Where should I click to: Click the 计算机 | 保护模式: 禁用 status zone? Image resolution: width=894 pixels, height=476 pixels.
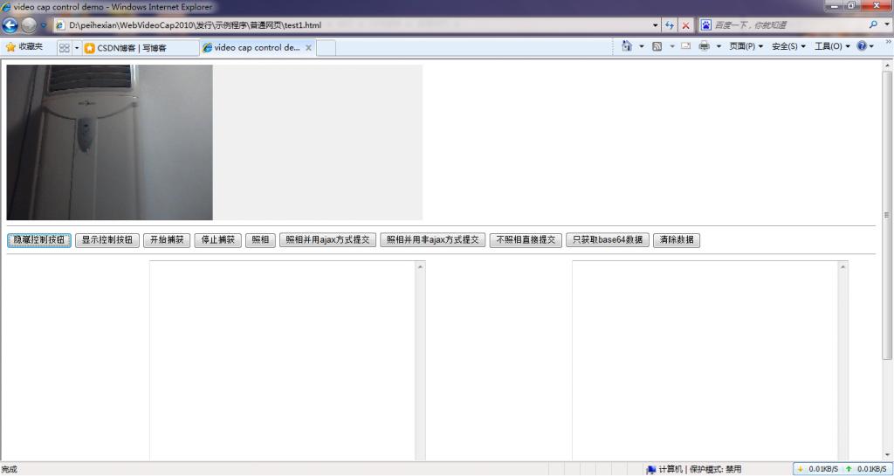tap(694, 469)
